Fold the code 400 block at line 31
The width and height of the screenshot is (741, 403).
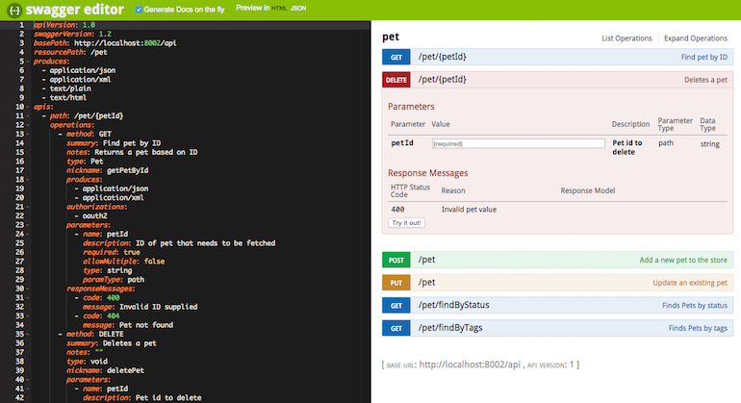[28, 298]
